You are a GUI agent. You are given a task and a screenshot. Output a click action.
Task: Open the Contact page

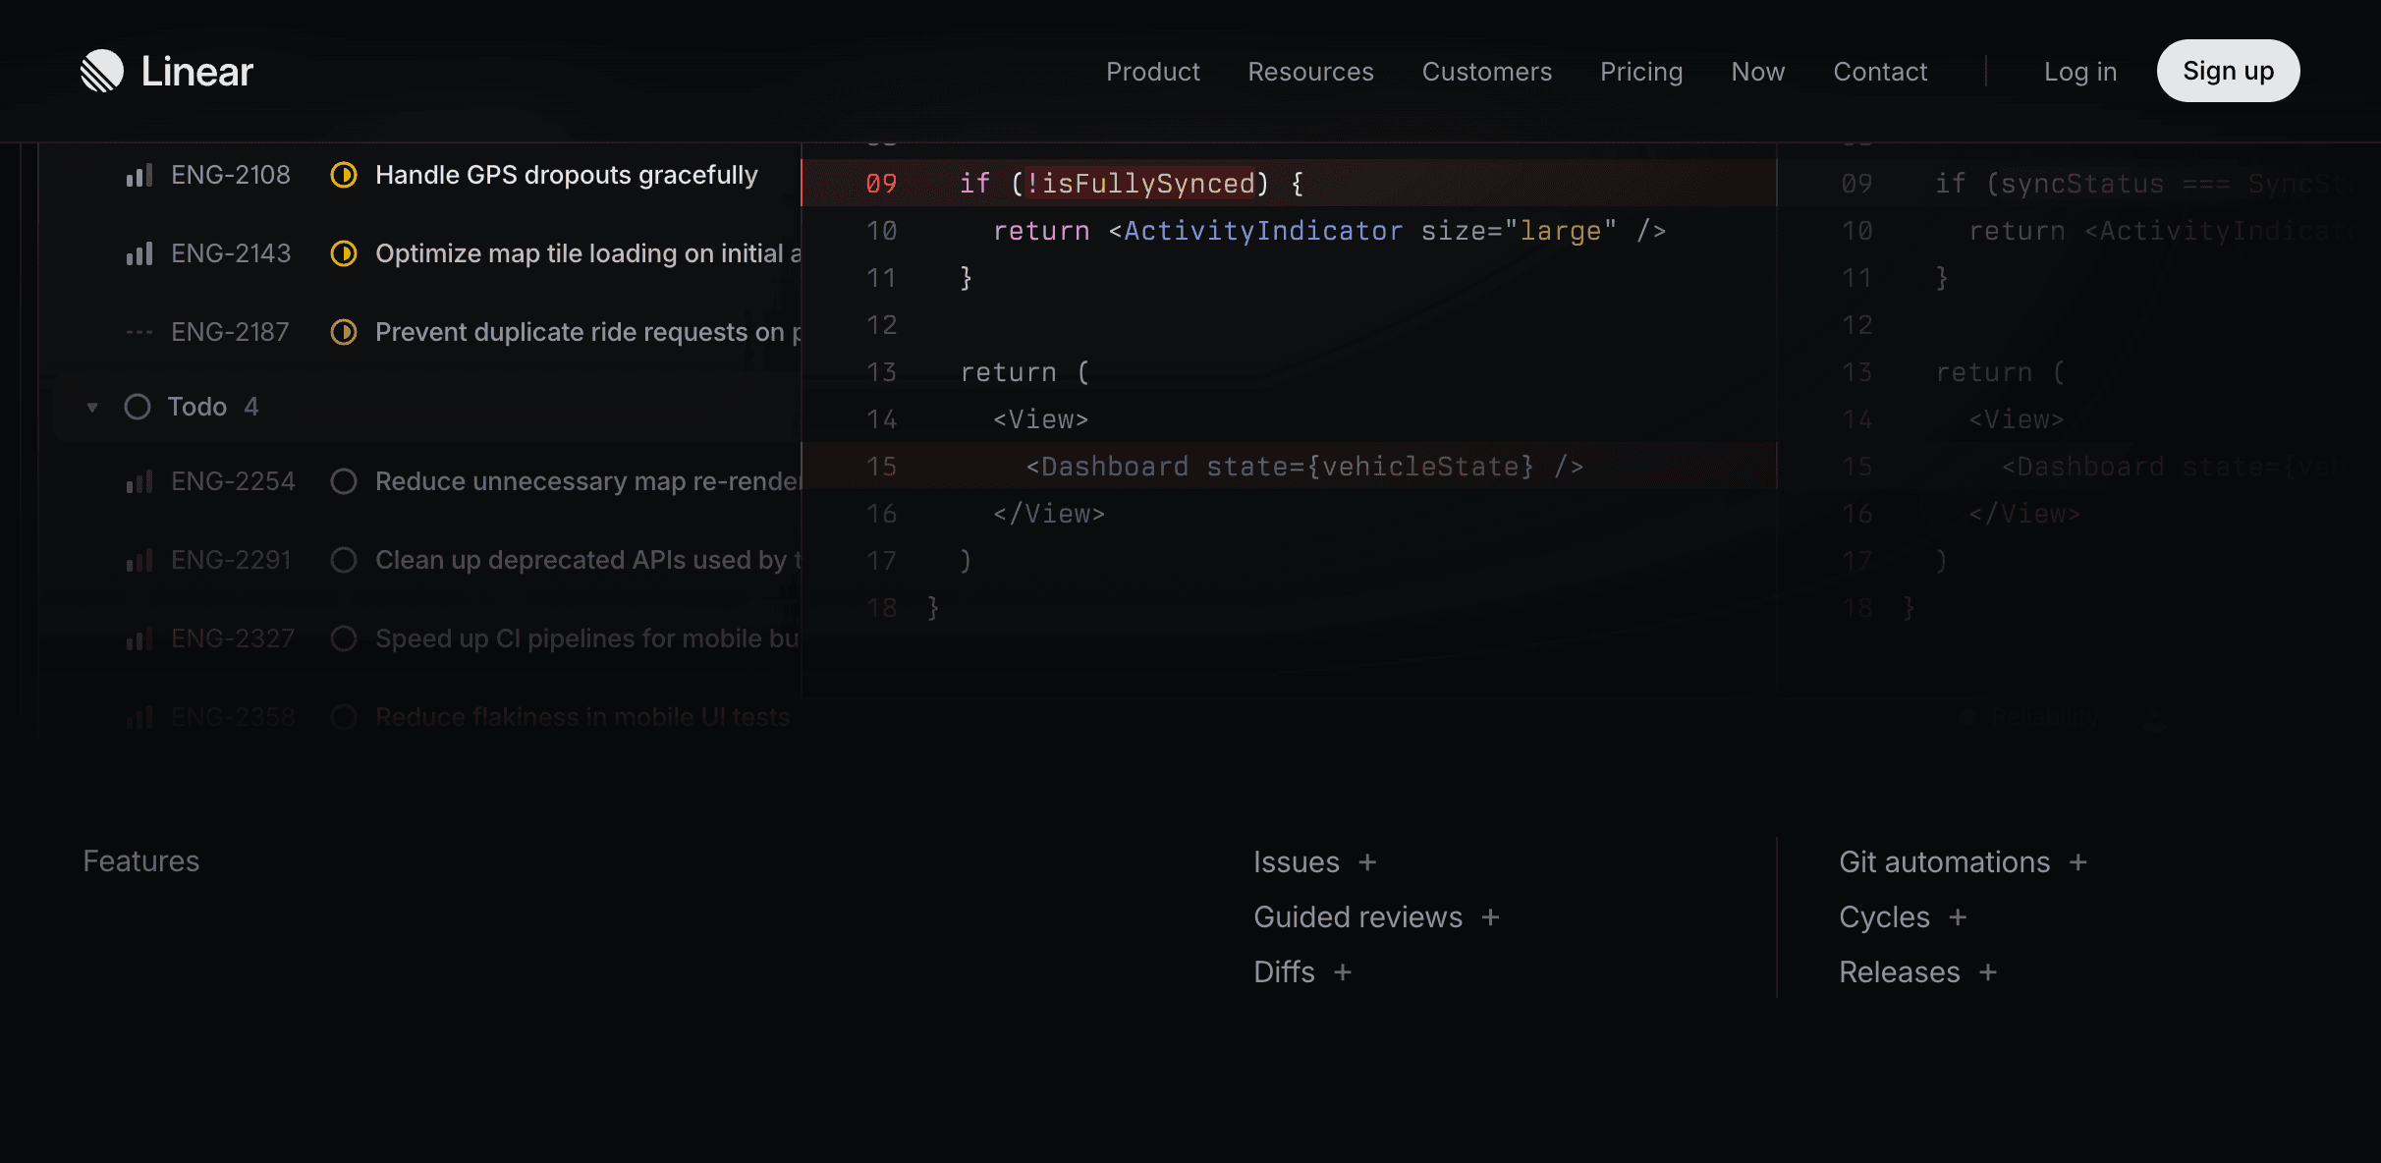click(1880, 72)
